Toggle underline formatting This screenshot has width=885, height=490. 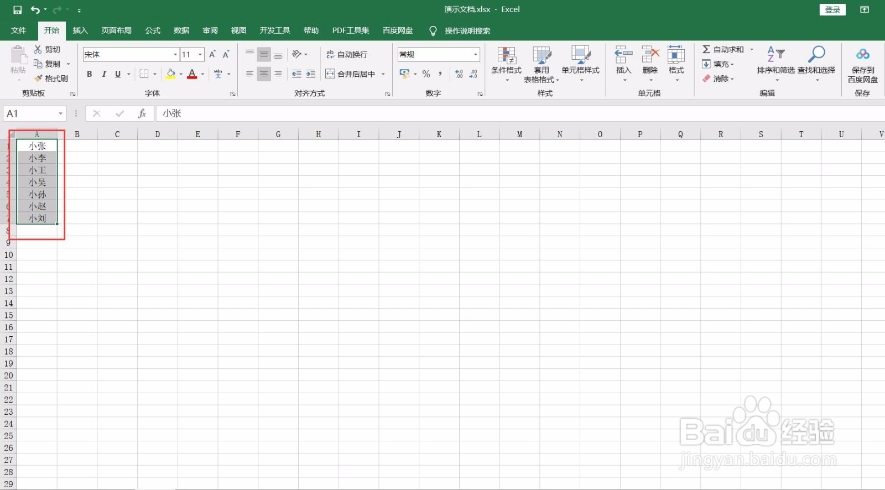(118, 74)
